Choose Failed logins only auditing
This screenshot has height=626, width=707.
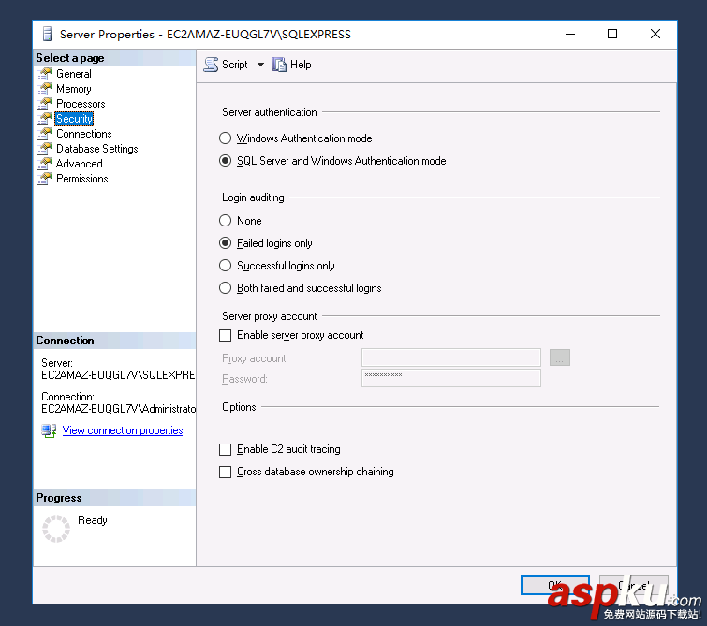[225, 243]
